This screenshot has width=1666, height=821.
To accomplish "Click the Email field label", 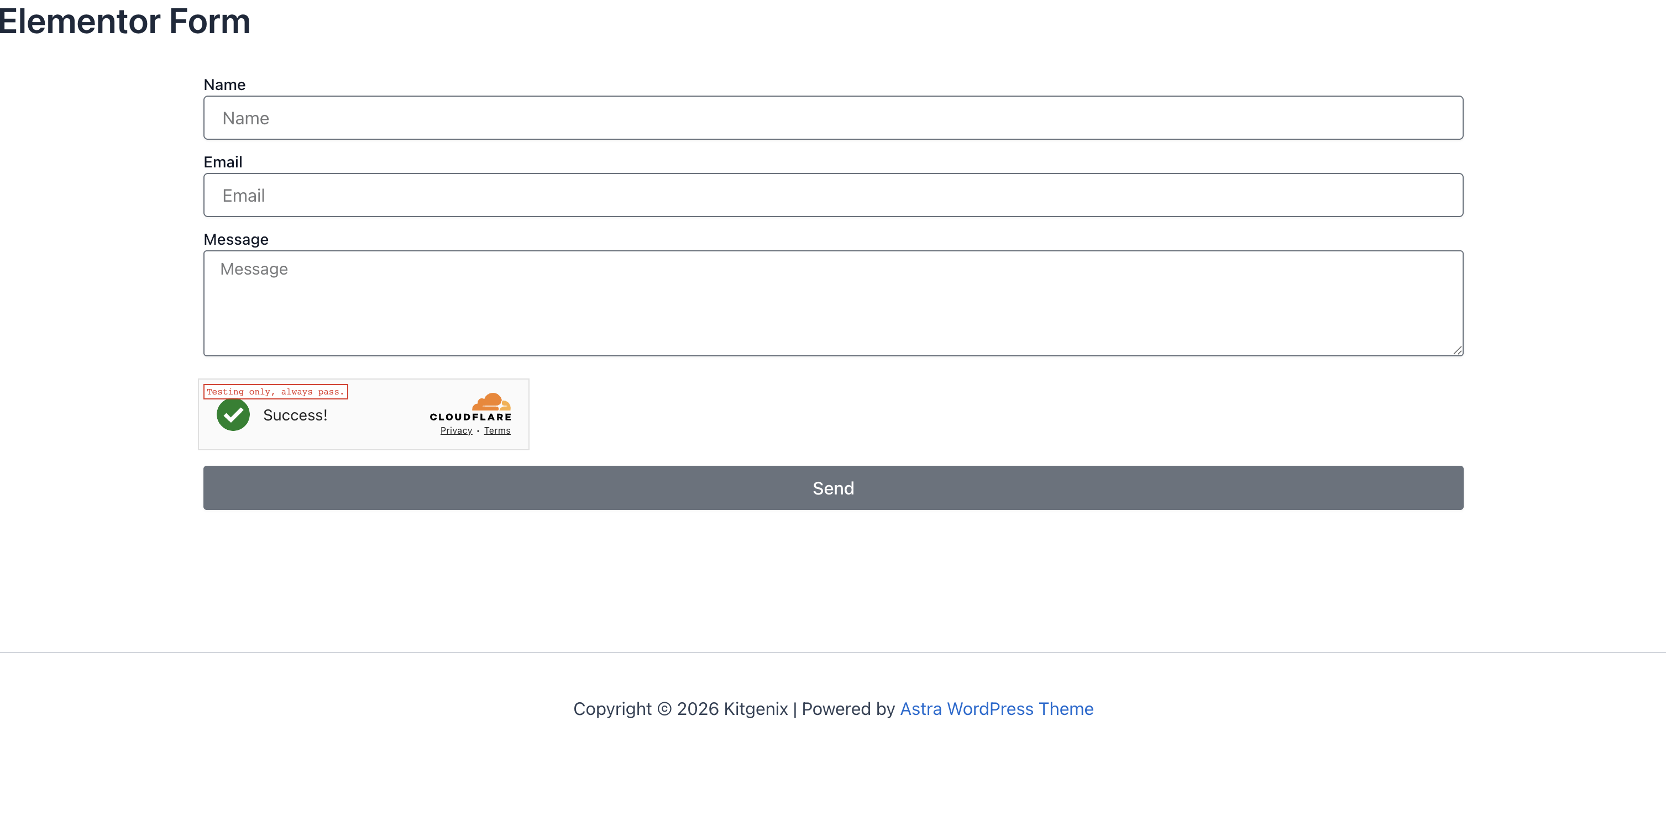I will point(222,162).
